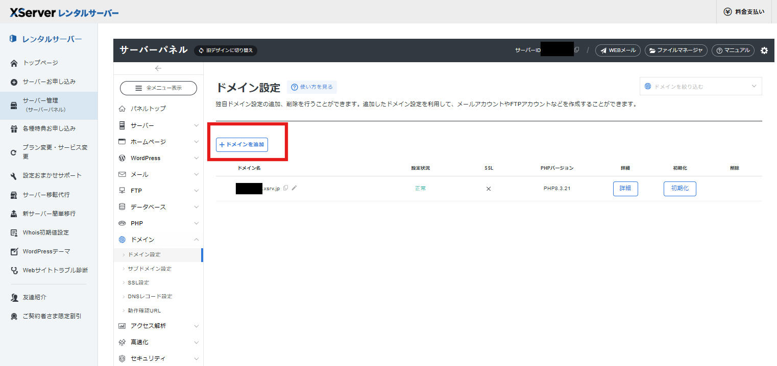
Task: Click the settings gear icon in header
Action: click(764, 50)
